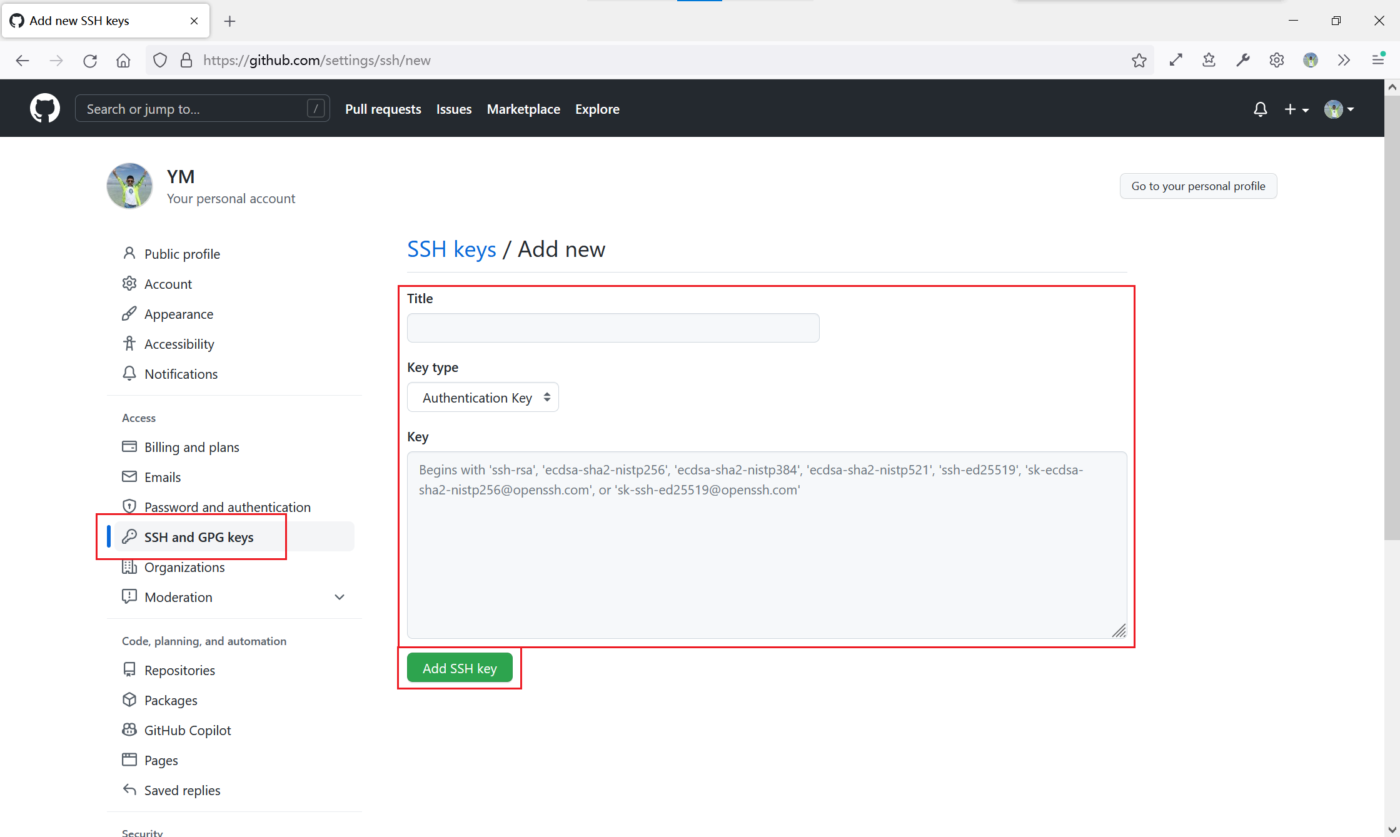1400x837 pixels.
Task: Open the plus create-new dropdown
Action: pyautogui.click(x=1296, y=109)
